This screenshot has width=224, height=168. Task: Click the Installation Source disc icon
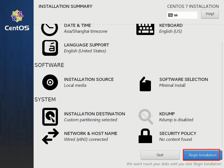point(50,82)
